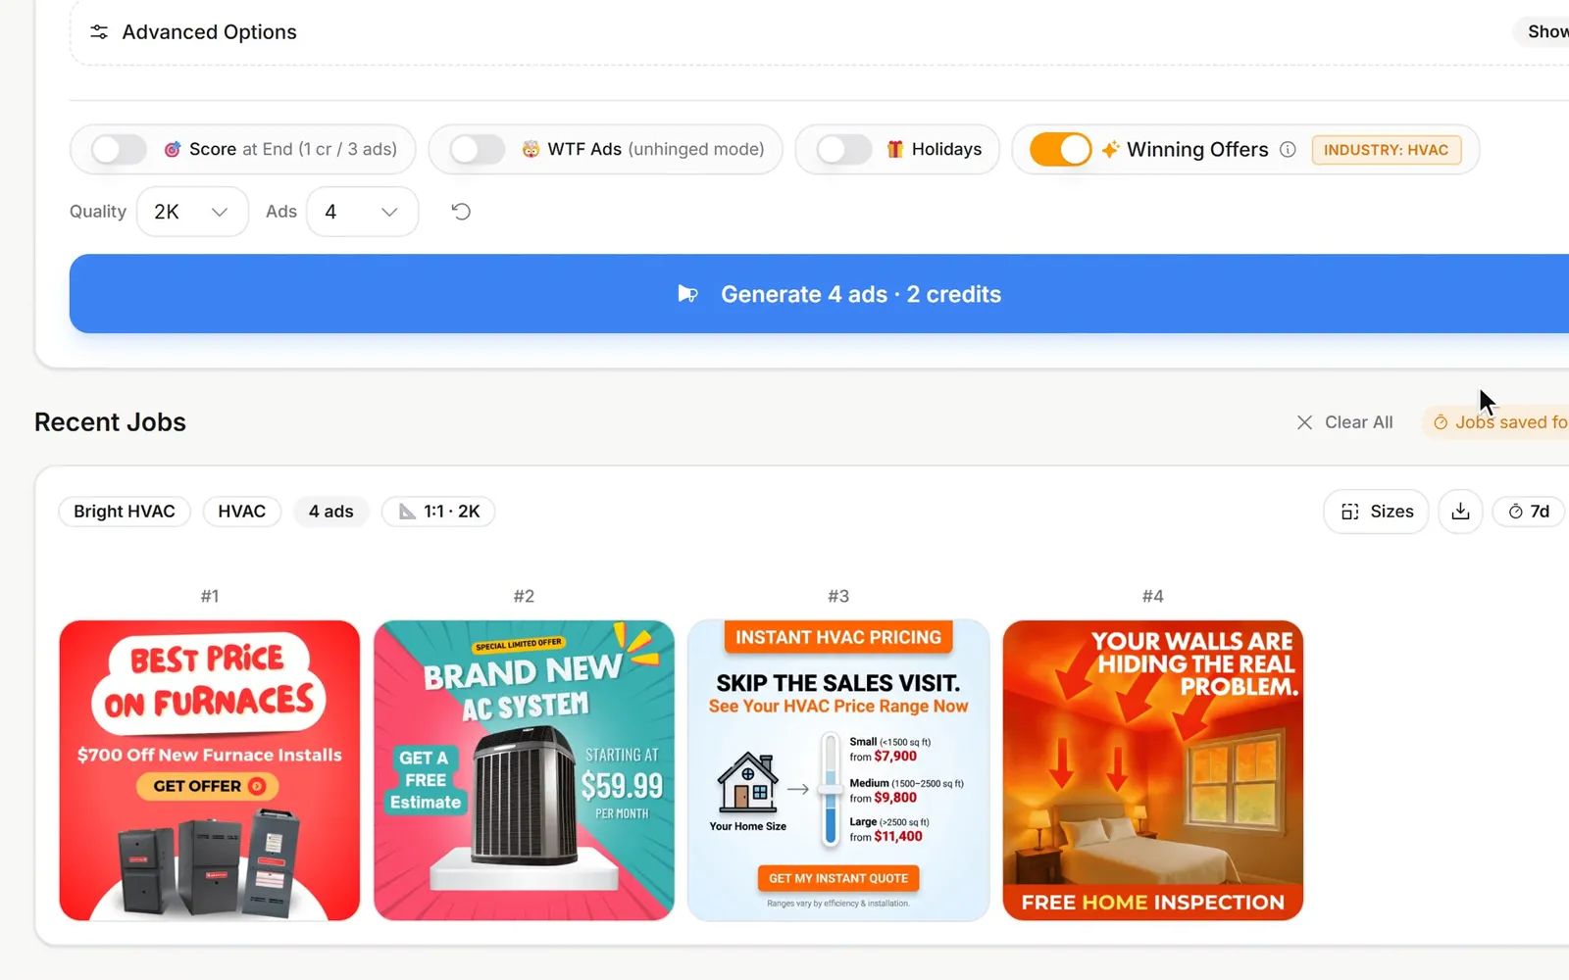1569x980 pixels.
Task: Click the timer icon in Jobs saved badge
Action: (x=1441, y=422)
